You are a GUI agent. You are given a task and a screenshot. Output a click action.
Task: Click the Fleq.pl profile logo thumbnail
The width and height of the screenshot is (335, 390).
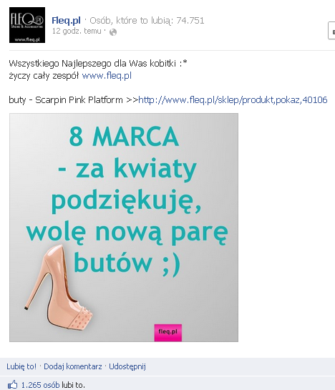click(x=27, y=25)
